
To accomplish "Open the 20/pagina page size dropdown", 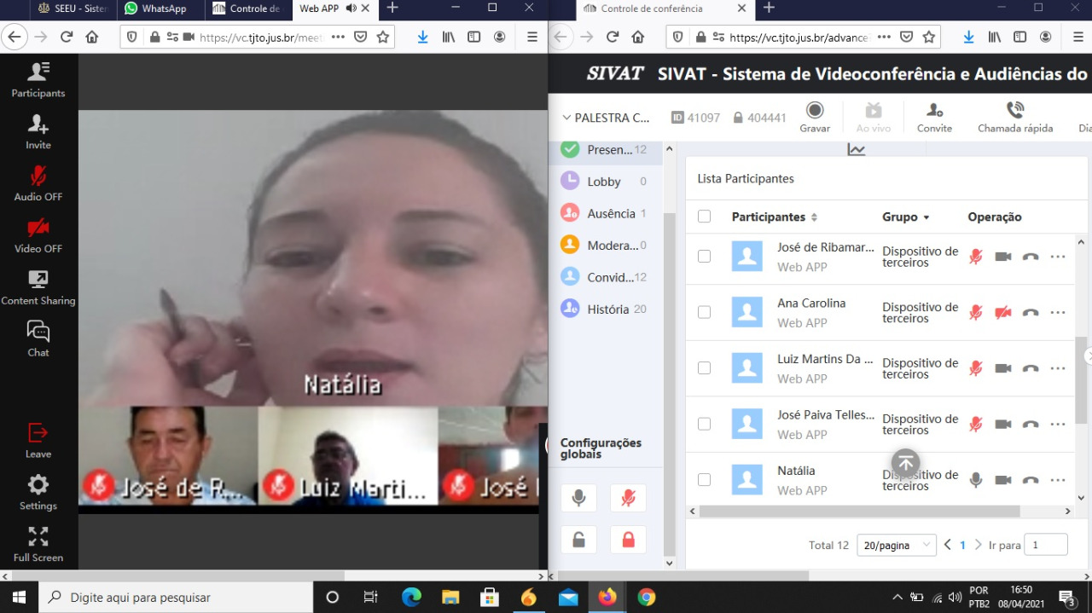I will (896, 546).
